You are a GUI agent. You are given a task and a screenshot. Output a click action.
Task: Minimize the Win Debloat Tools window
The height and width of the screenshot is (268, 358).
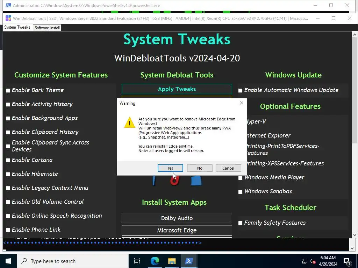tap(317, 18)
